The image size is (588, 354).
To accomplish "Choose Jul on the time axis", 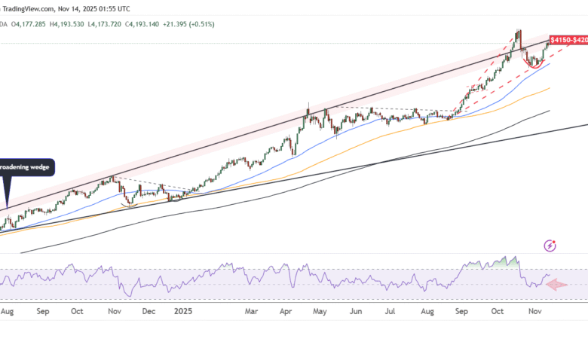I will [x=390, y=310].
